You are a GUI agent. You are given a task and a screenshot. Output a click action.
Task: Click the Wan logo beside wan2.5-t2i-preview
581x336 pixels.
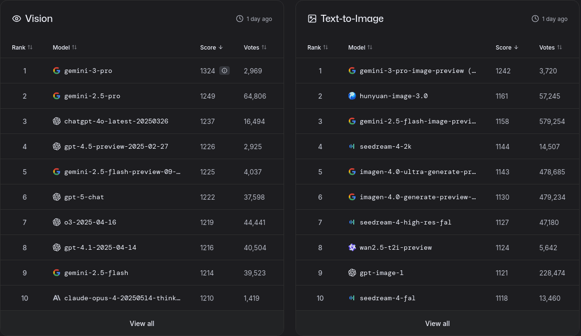point(352,247)
